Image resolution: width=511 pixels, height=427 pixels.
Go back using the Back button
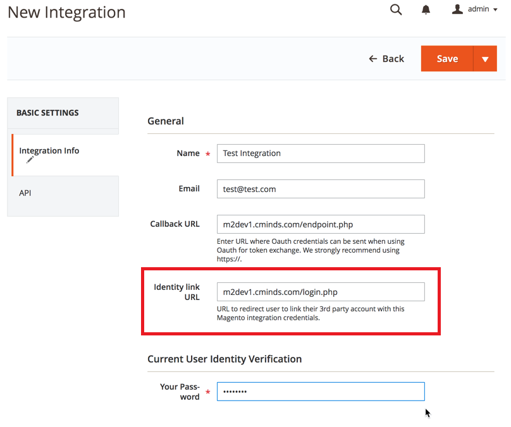pyautogui.click(x=386, y=59)
